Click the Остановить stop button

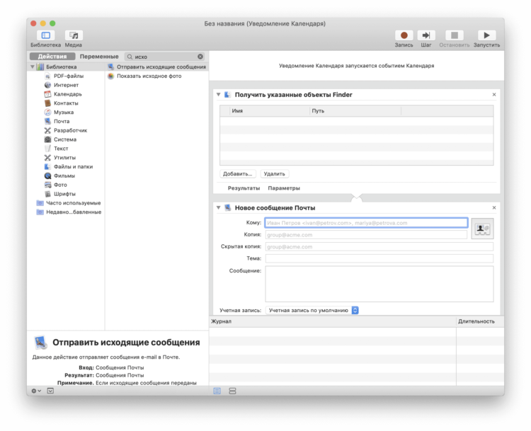pyautogui.click(x=454, y=35)
